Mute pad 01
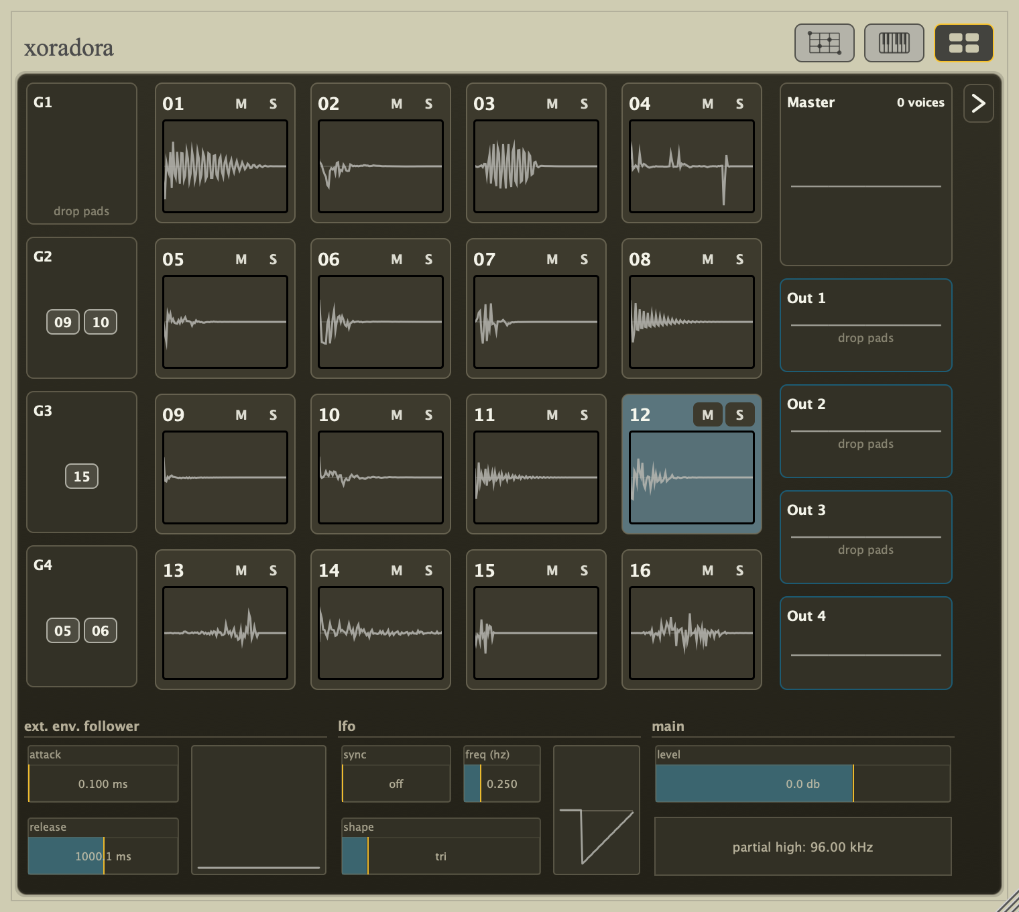Image resolution: width=1019 pixels, height=912 pixels. [241, 104]
